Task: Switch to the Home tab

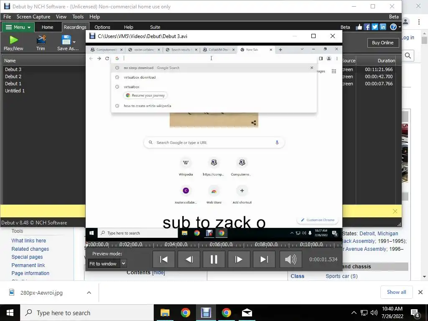Action: 48,27
